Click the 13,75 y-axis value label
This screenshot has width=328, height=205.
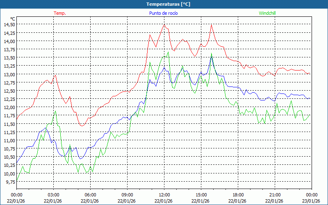coord(9,50)
